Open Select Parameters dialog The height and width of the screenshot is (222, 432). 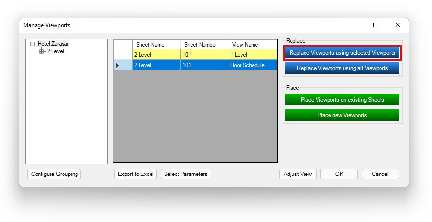186,174
